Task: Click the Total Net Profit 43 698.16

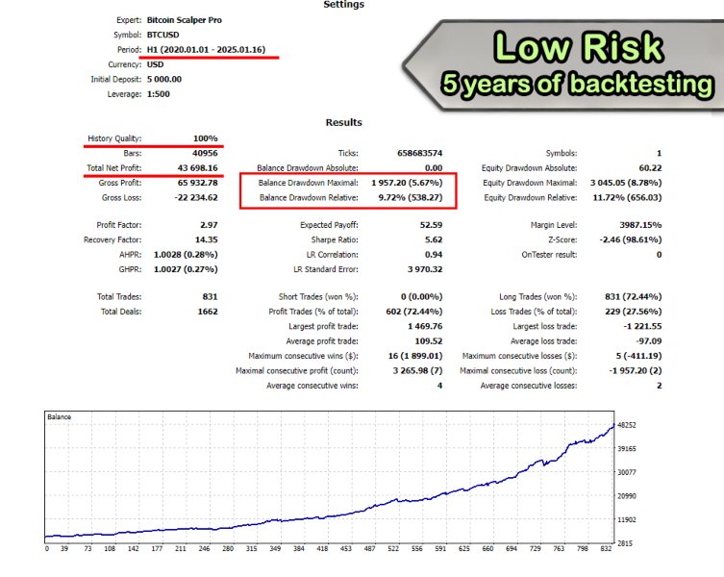Action: (198, 167)
